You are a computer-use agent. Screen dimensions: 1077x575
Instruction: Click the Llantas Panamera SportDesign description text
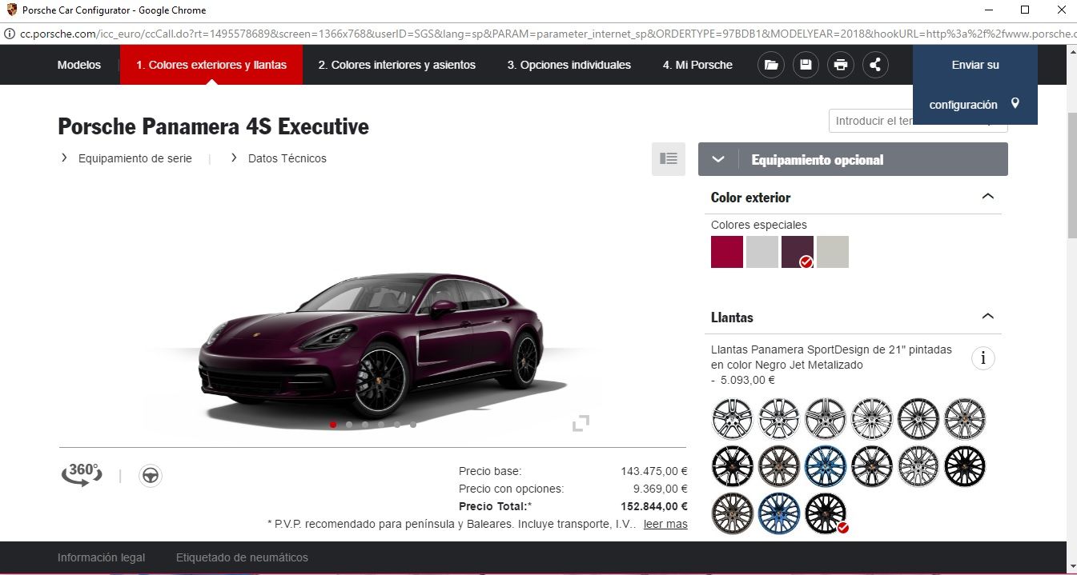[832, 357]
